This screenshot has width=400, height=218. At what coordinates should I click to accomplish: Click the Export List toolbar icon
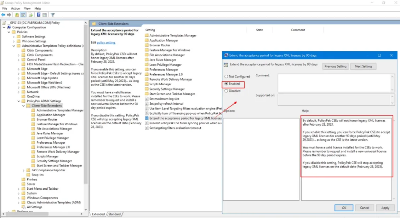pyautogui.click(x=30, y=15)
